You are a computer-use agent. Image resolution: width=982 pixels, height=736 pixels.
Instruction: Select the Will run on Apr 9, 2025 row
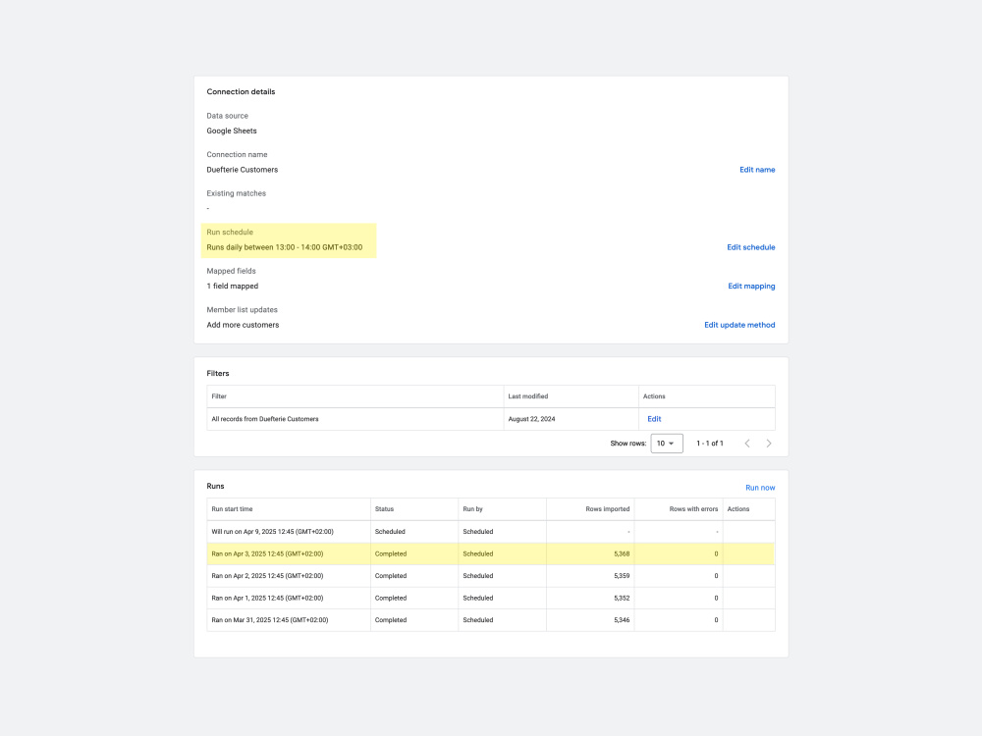point(491,531)
